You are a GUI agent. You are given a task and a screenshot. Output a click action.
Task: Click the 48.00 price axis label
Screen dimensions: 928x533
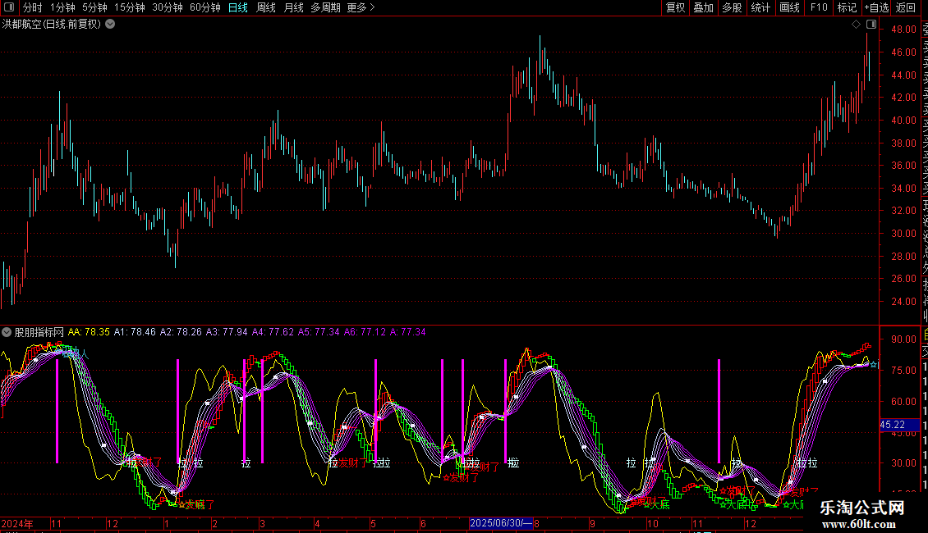click(903, 30)
